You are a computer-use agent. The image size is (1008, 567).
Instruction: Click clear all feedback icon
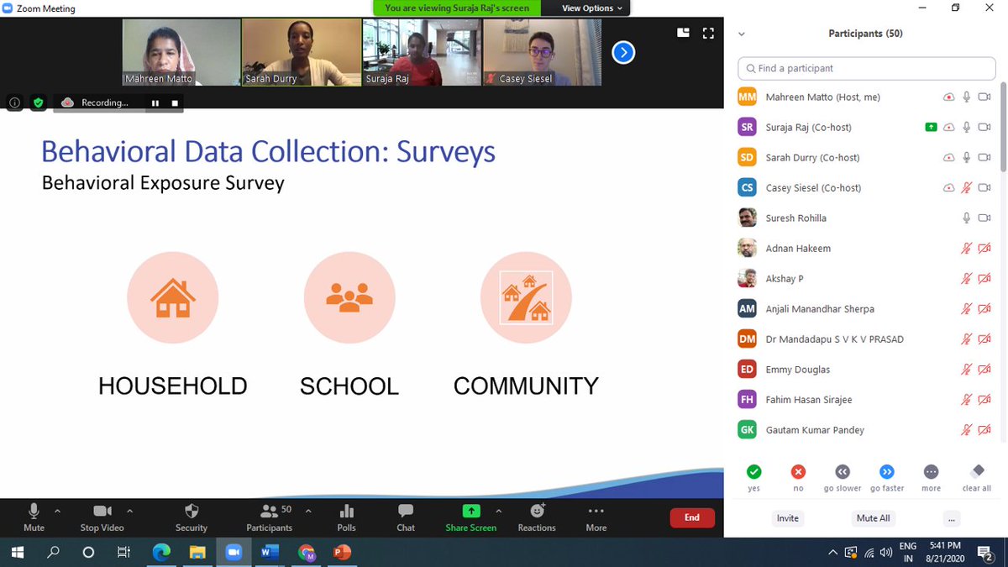click(x=976, y=472)
